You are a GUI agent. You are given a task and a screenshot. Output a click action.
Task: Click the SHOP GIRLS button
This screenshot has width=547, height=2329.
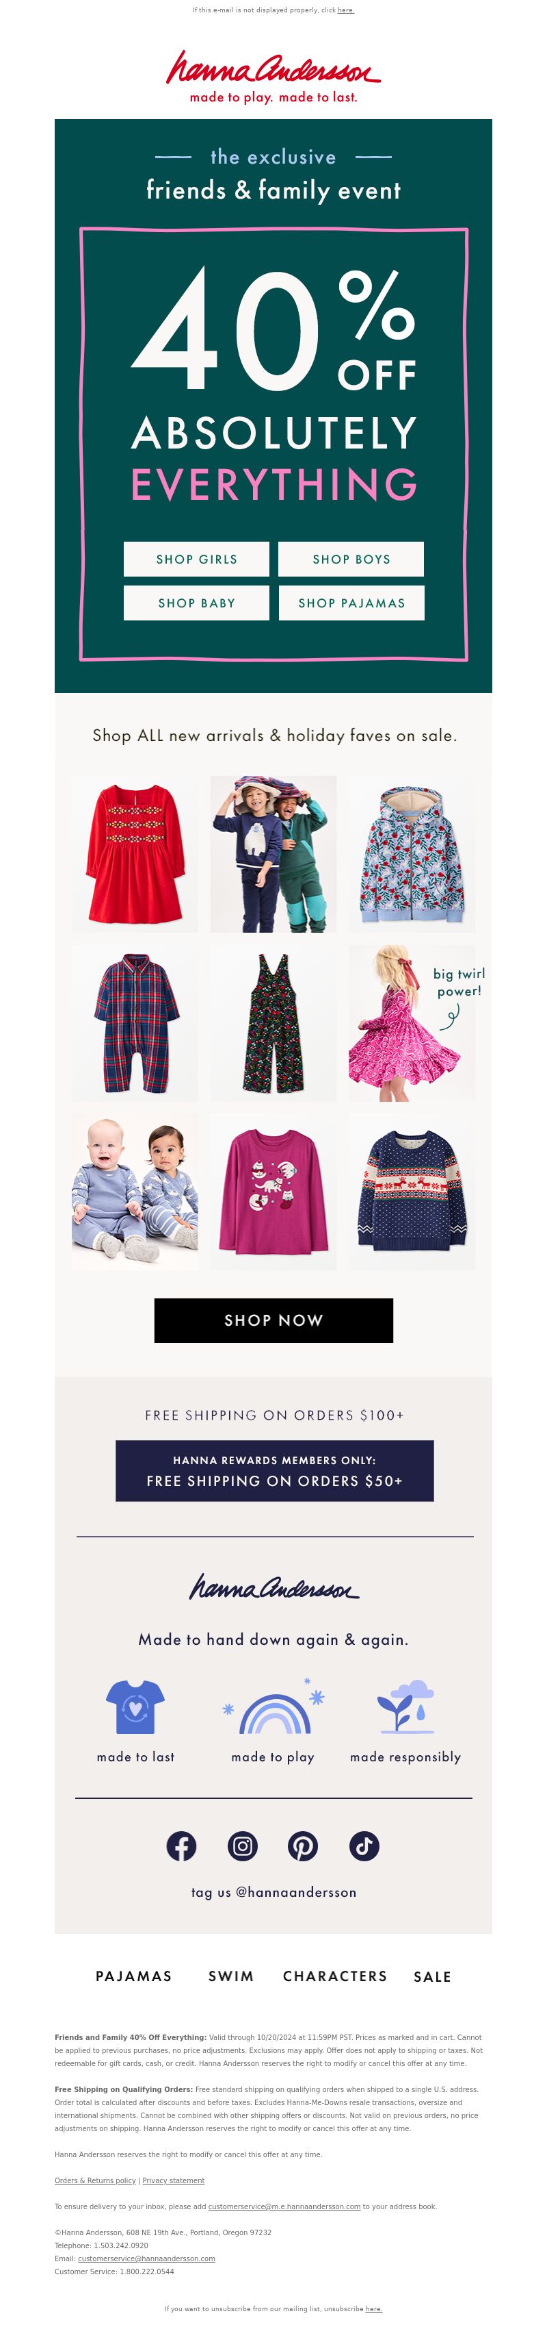coord(197,559)
